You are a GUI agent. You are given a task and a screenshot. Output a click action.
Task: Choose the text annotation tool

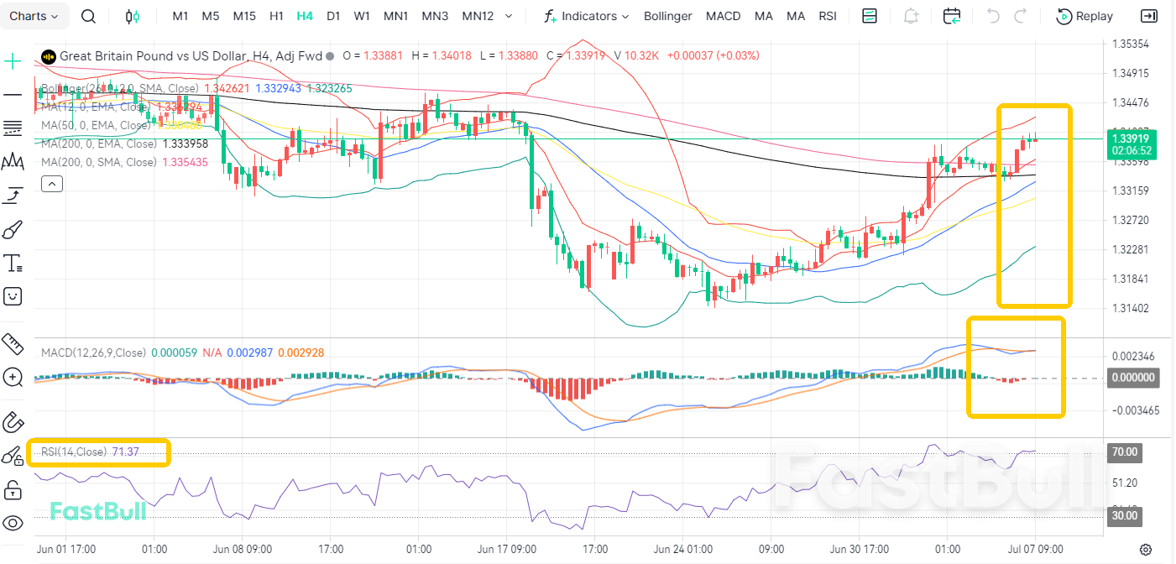coord(13,263)
